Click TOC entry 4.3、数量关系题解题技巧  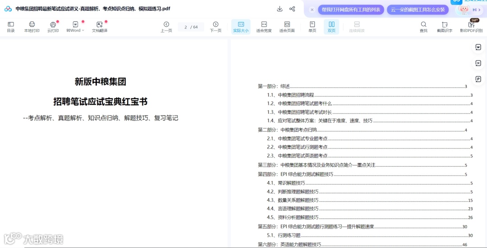pos(370,200)
